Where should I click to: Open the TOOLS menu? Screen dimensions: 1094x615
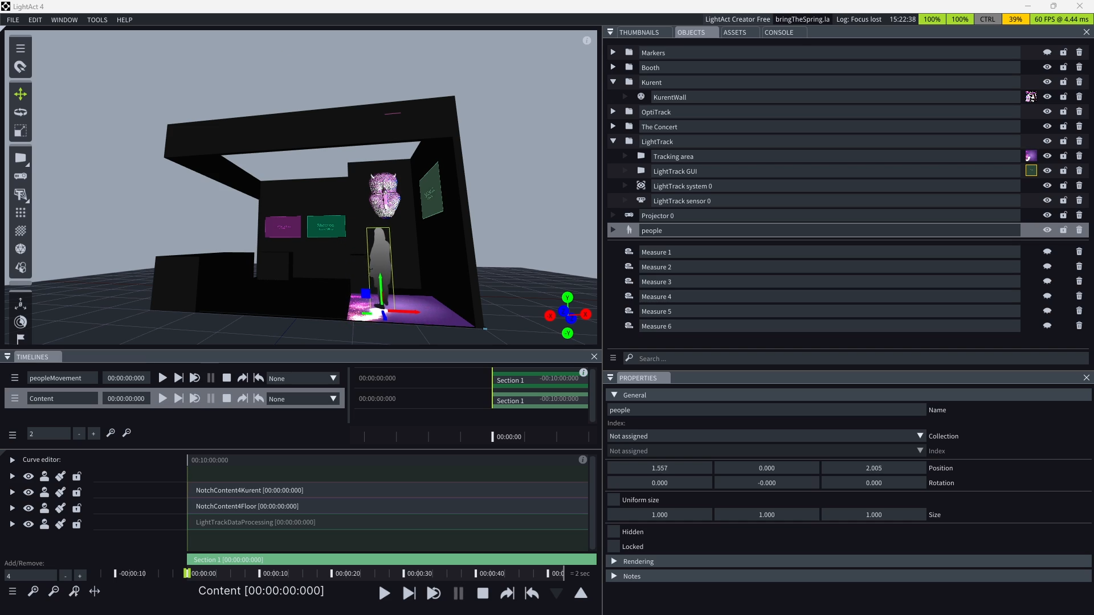click(97, 19)
